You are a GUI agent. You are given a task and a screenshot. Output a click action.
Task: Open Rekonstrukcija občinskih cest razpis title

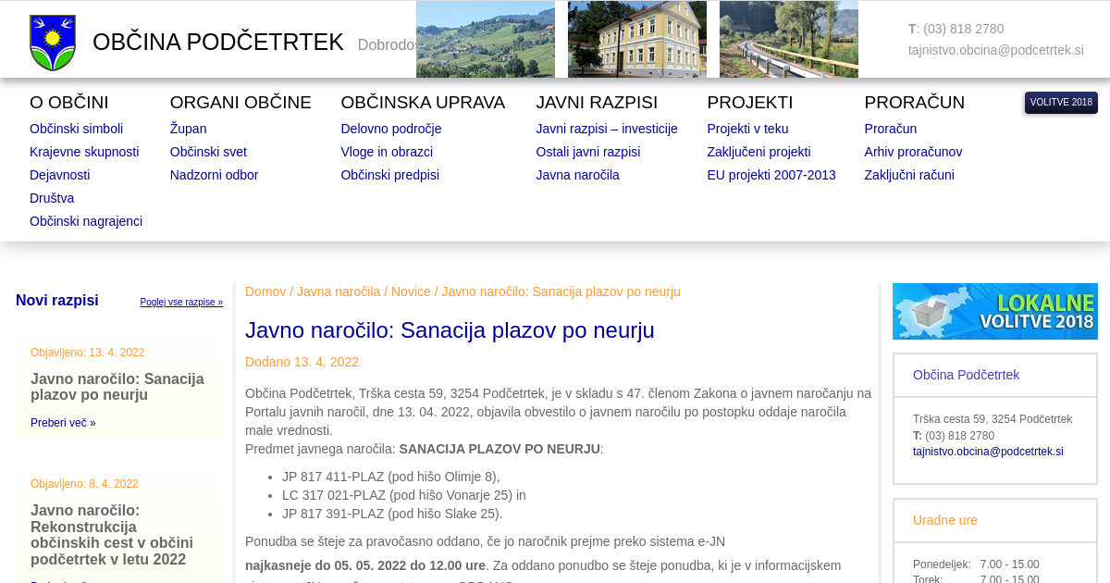[x=112, y=535]
